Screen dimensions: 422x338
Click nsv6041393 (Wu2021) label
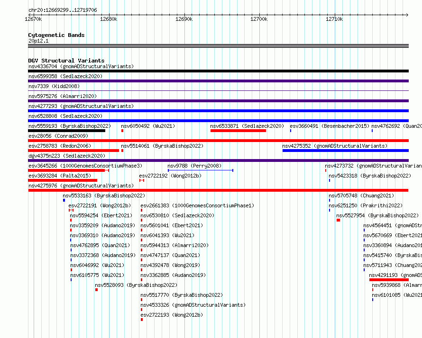167,235
